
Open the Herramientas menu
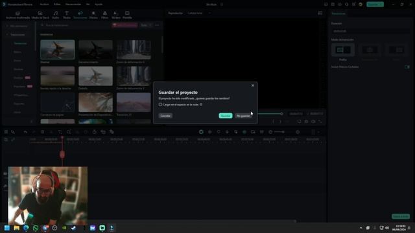point(73,5)
